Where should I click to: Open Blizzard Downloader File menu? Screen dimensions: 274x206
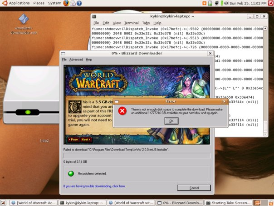(x=64, y=60)
